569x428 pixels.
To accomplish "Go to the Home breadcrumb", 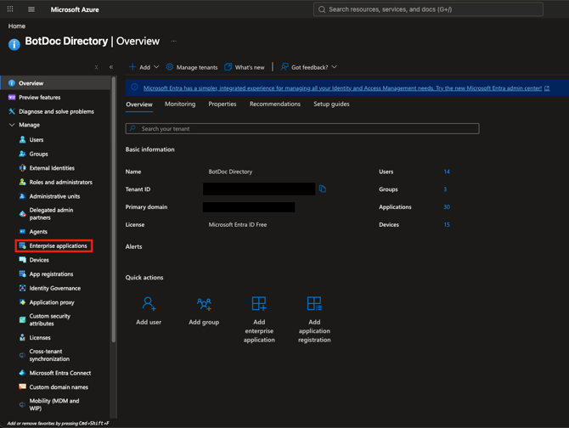I will [17, 26].
